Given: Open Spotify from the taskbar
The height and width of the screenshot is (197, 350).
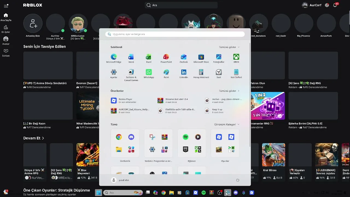Looking at the screenshot, I should [203, 193].
